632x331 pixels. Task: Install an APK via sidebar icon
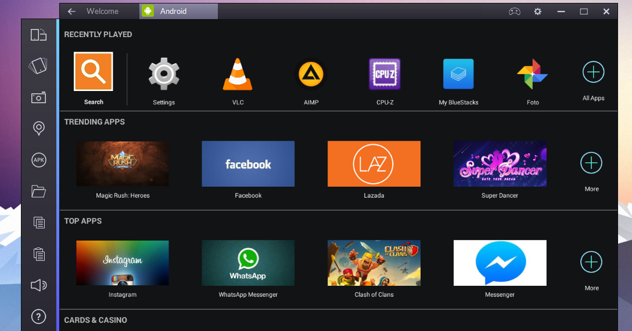[x=39, y=160]
